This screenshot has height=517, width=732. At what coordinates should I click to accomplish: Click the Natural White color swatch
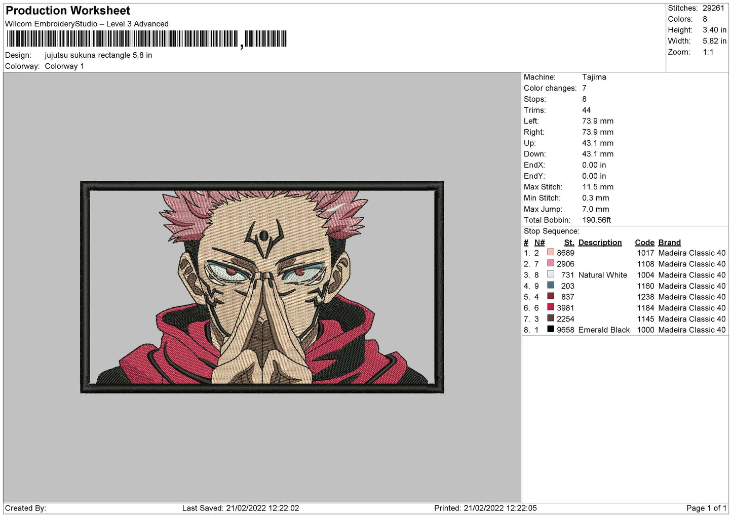pyautogui.click(x=551, y=274)
